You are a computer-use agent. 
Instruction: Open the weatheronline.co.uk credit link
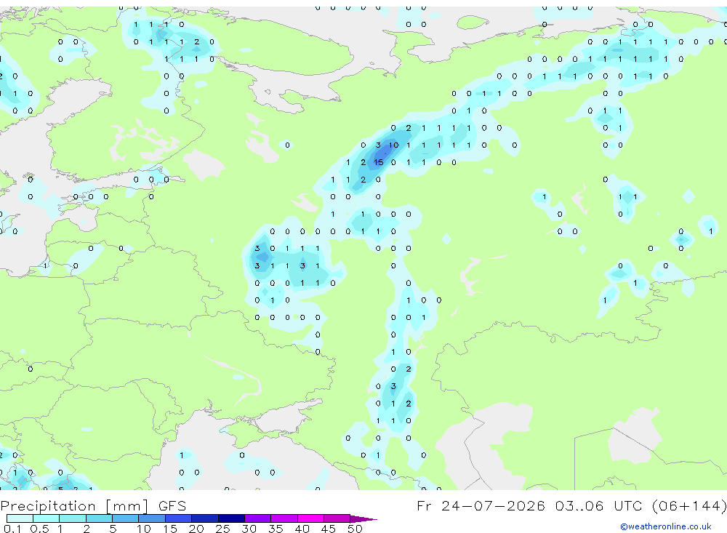point(665,526)
